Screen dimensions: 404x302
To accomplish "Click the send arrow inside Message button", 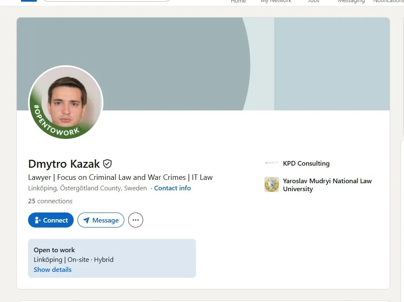I will [86, 220].
